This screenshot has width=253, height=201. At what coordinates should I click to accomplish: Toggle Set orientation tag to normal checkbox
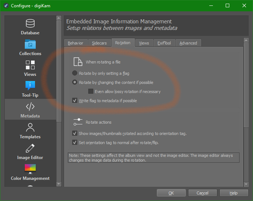(75, 143)
